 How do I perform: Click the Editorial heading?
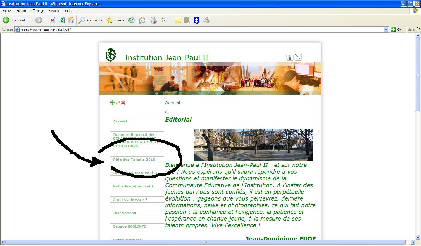click(178, 120)
